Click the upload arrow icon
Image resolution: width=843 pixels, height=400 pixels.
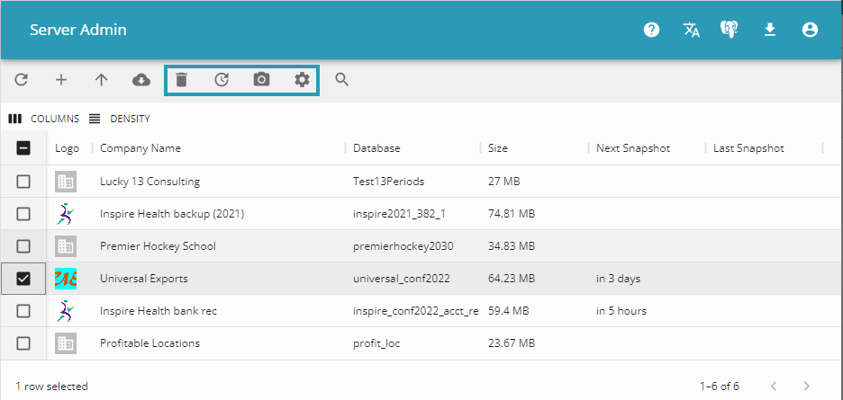pos(102,80)
